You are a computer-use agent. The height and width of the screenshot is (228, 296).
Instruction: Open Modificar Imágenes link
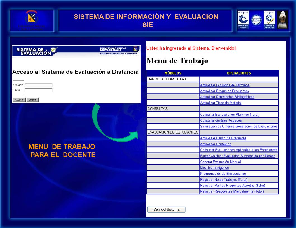(215, 168)
